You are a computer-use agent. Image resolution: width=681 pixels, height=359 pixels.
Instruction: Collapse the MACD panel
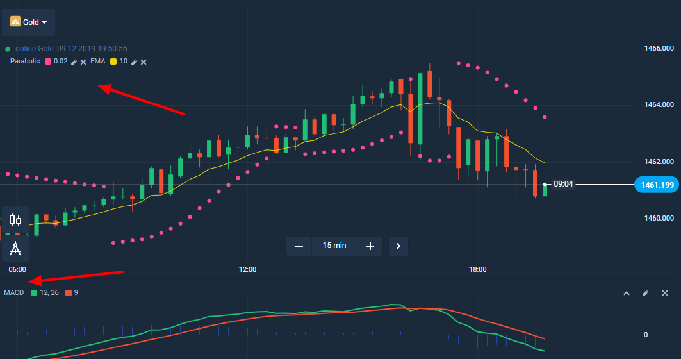click(626, 293)
